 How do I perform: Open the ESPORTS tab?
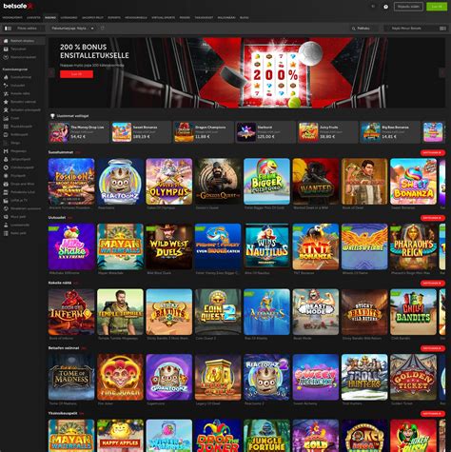(114, 18)
